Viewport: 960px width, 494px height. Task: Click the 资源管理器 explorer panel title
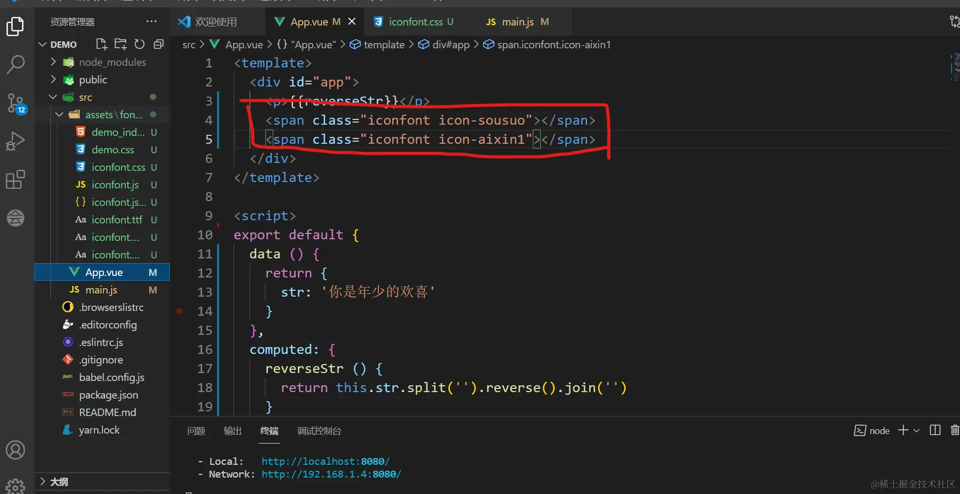pos(72,22)
